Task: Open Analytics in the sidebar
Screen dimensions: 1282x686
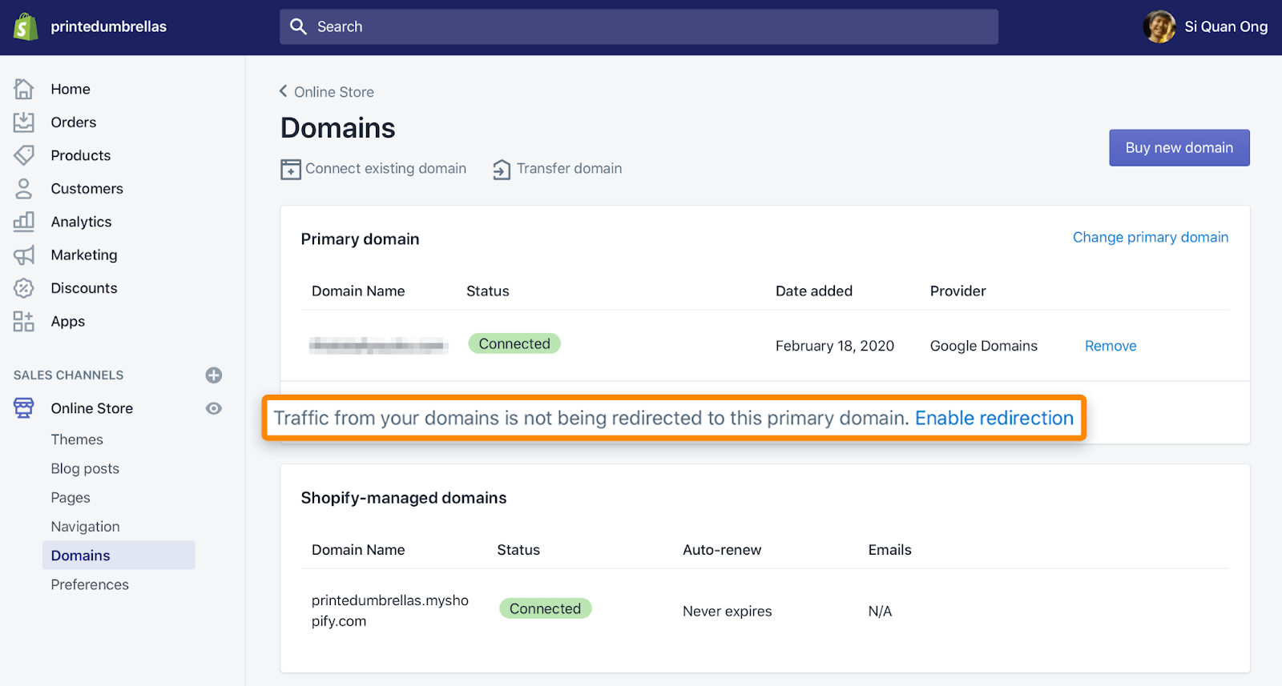Action: point(81,222)
